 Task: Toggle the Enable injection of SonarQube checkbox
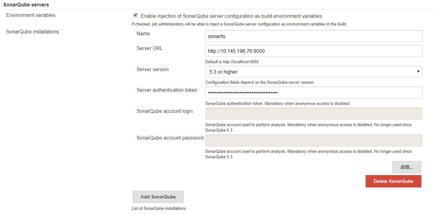click(135, 15)
